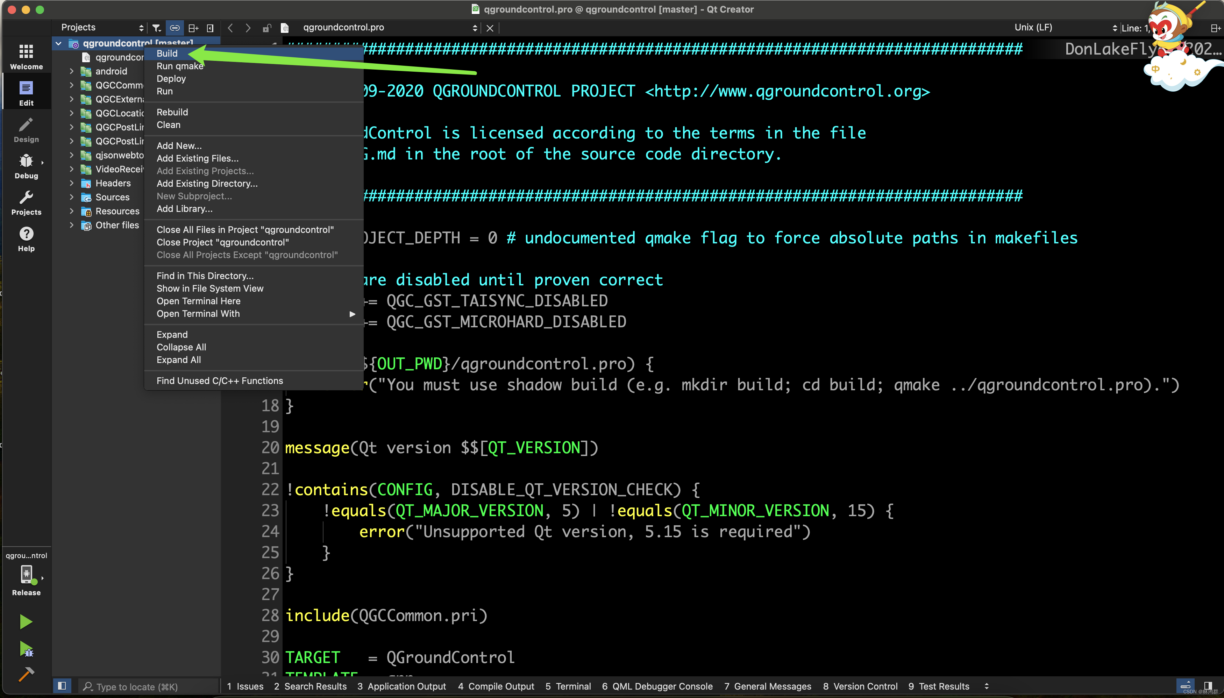Select Rebuild in context menu
This screenshot has width=1224, height=698.
coord(253,112)
